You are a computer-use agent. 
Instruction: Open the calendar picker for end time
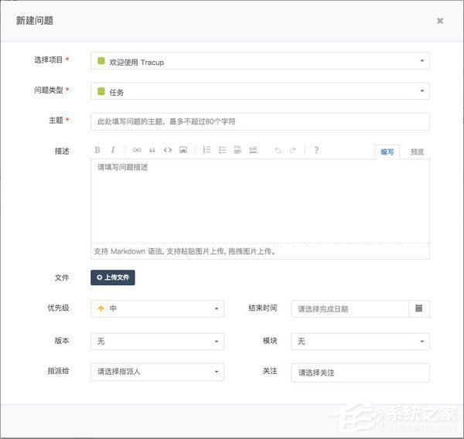coord(418,308)
